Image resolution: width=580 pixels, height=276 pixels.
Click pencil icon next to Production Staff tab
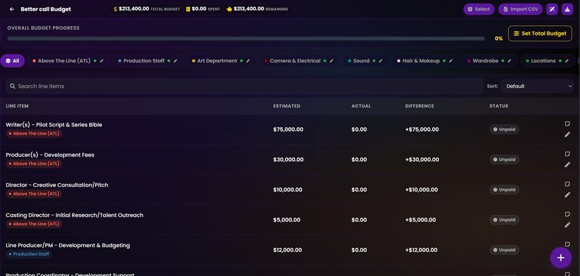pyautogui.click(x=176, y=61)
